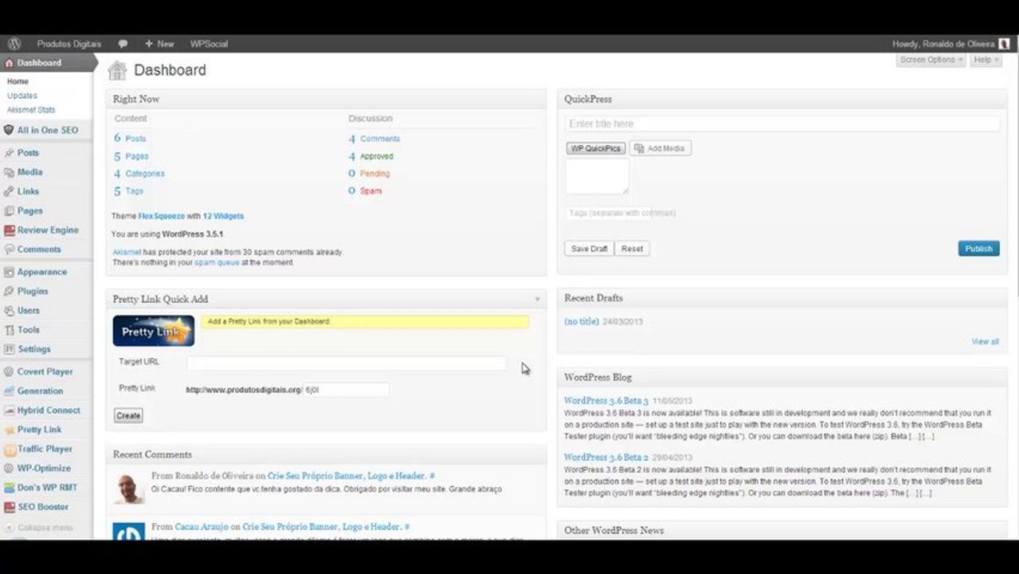Click the Links chain icon in sidebar
Screen dimensions: 1019x574
pos(9,191)
